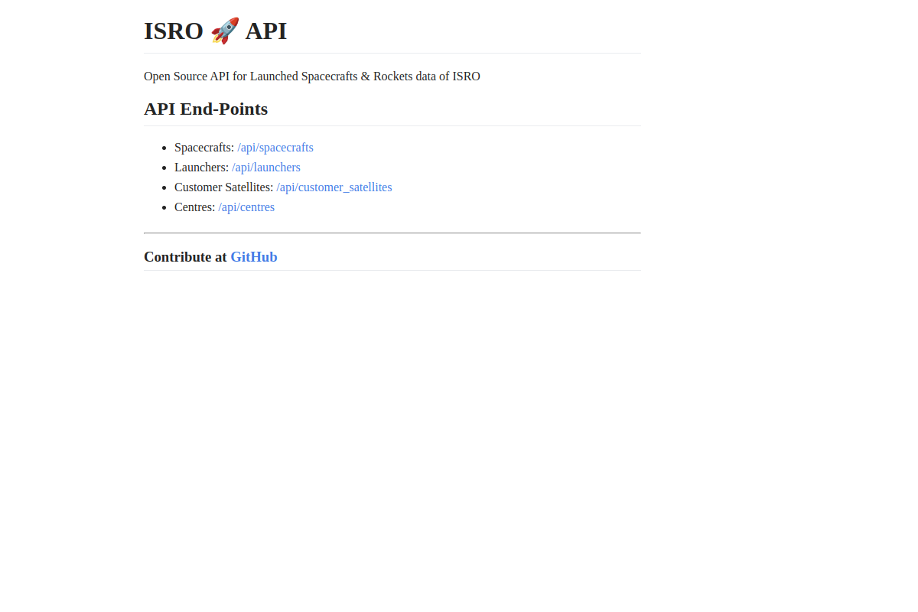Open the /api/customer_satellites endpoint link
This screenshot has height=612, width=918.
(334, 187)
